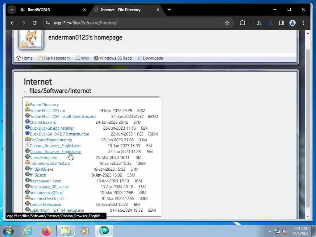The width and height of the screenshot is (316, 237).
Task: Click the file icon next to ChomikBox.msi
Action: 27,122
